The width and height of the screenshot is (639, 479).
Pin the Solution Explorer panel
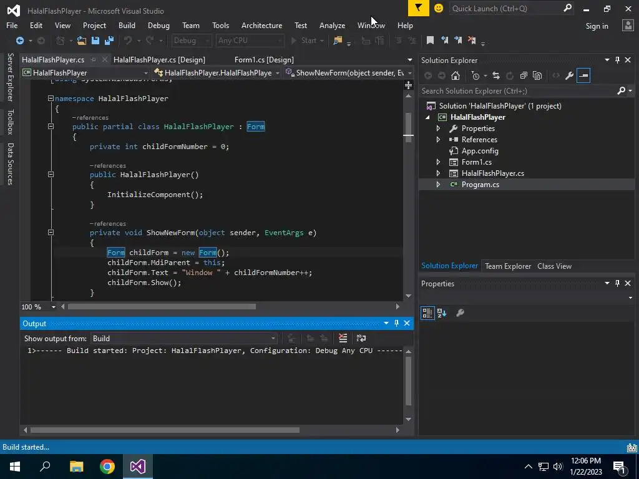617,60
